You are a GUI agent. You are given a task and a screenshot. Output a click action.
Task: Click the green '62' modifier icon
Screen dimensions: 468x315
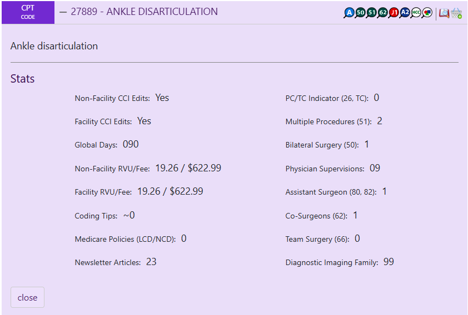382,12
